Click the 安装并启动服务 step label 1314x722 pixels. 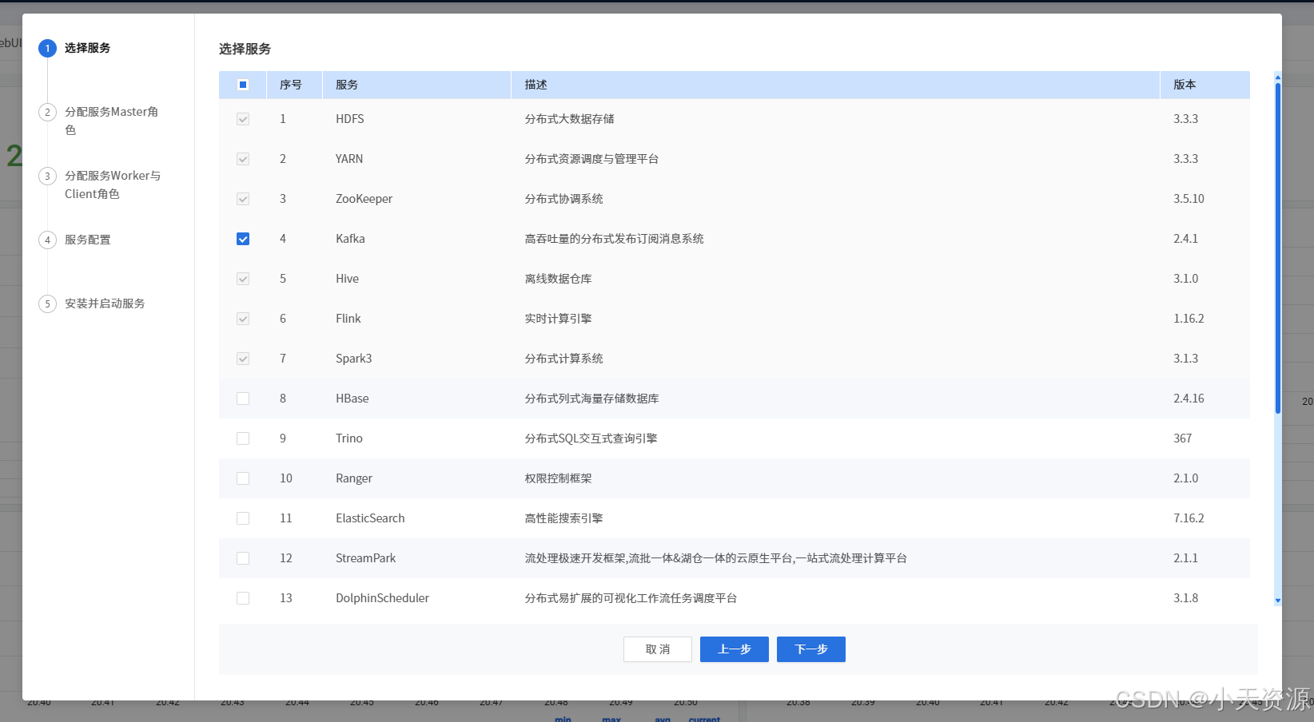coord(105,303)
